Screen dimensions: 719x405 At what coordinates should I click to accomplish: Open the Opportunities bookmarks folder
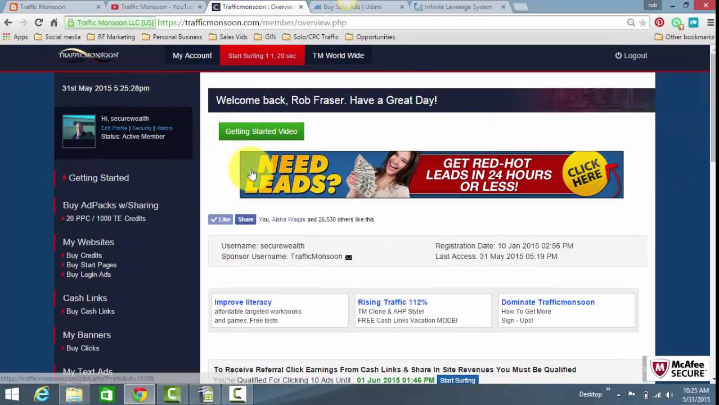pyautogui.click(x=370, y=37)
